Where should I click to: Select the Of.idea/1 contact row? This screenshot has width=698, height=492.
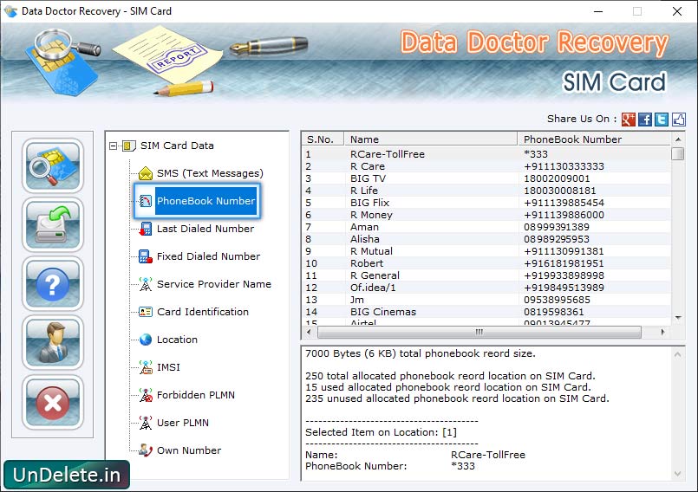point(486,288)
